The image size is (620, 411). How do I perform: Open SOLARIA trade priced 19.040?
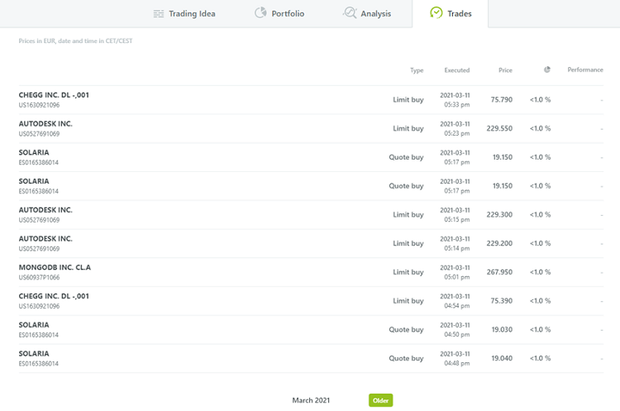pos(311,358)
